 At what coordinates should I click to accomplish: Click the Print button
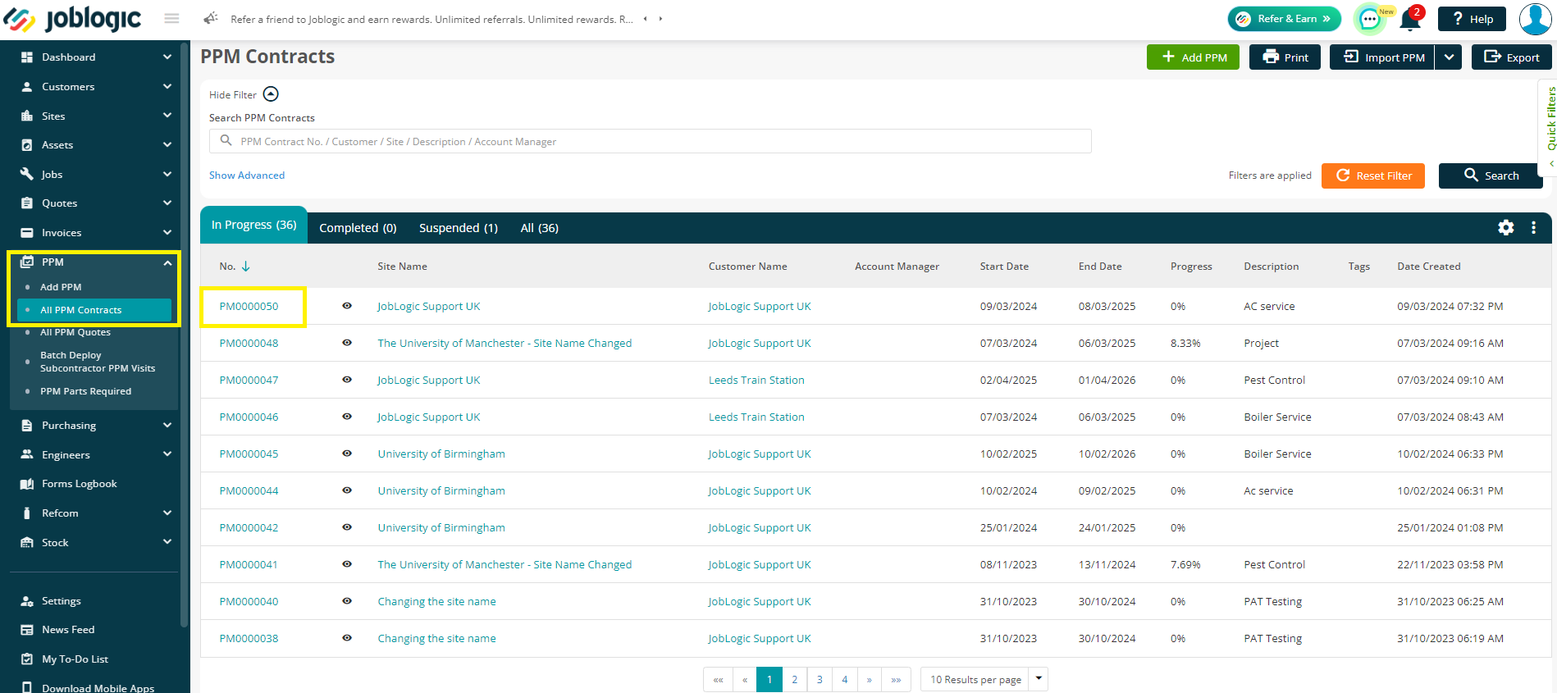pyautogui.click(x=1285, y=57)
